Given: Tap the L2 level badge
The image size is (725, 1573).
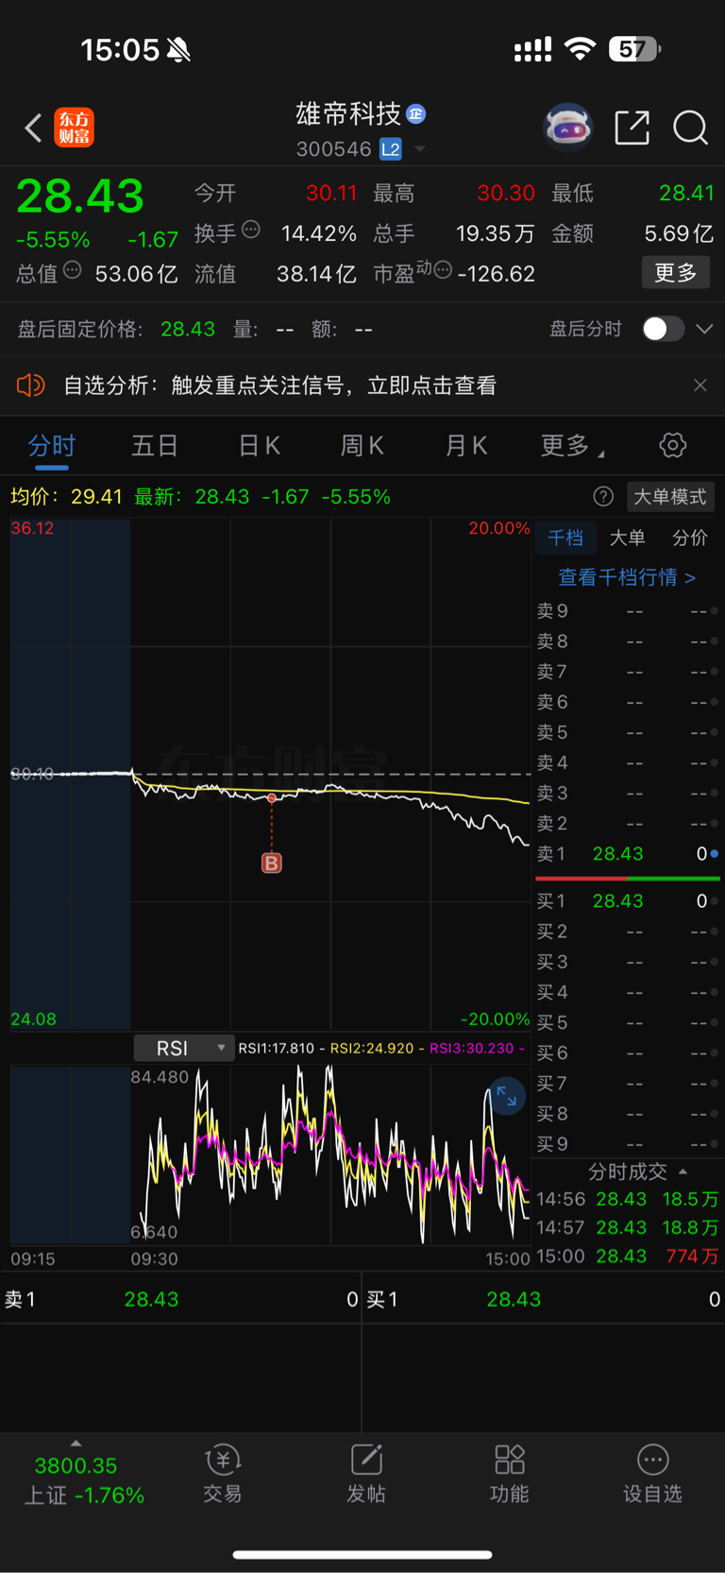Looking at the screenshot, I should [391, 149].
